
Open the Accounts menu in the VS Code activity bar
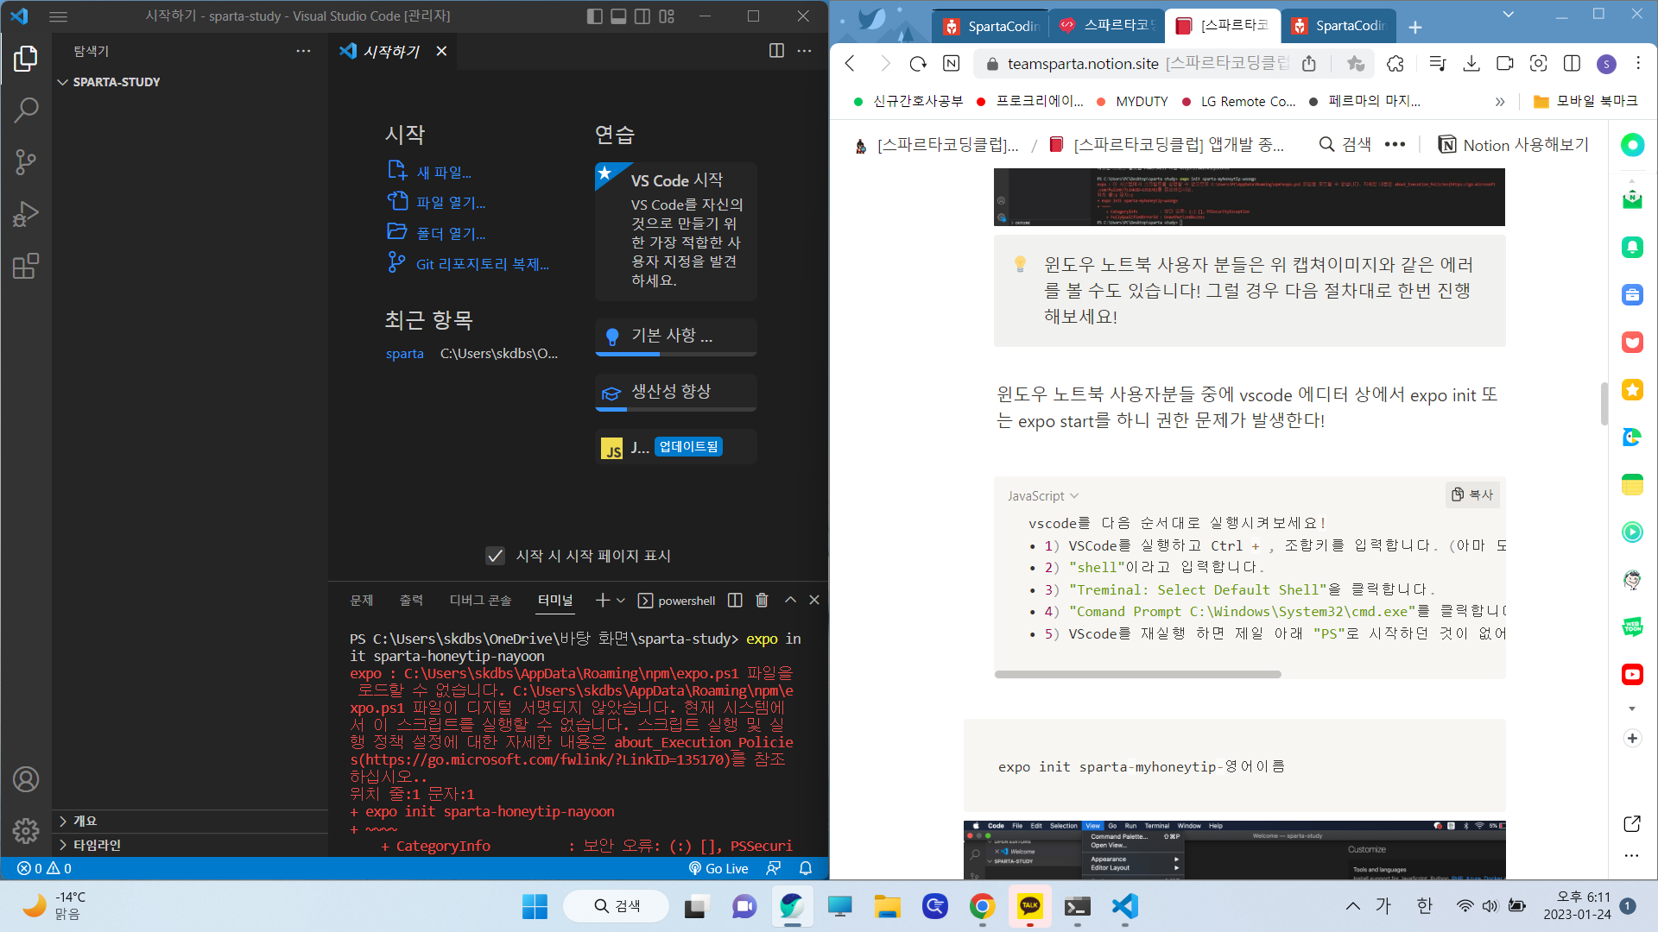tap(26, 779)
